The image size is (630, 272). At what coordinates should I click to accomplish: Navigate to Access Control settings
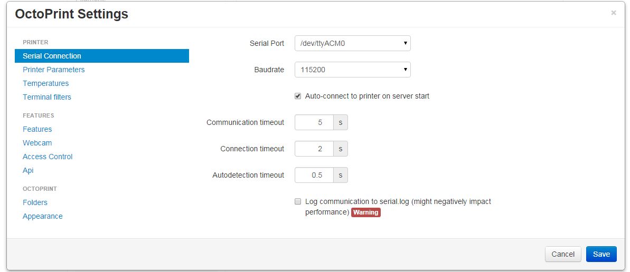pos(48,157)
